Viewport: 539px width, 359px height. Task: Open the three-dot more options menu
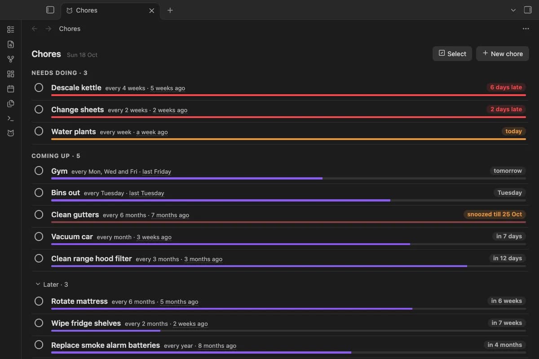pyautogui.click(x=526, y=29)
